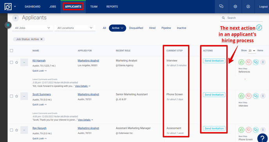This screenshot has height=142, width=269.
Task: Select Kit Hannah's row checkbox
Action: coord(11,62)
